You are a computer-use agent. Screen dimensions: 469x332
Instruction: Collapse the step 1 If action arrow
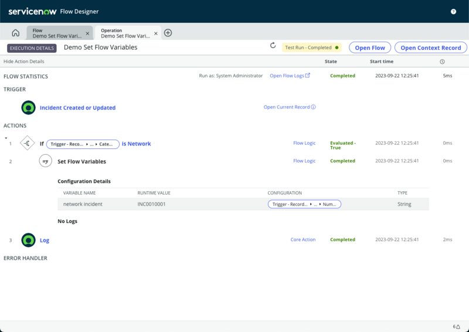6,138
